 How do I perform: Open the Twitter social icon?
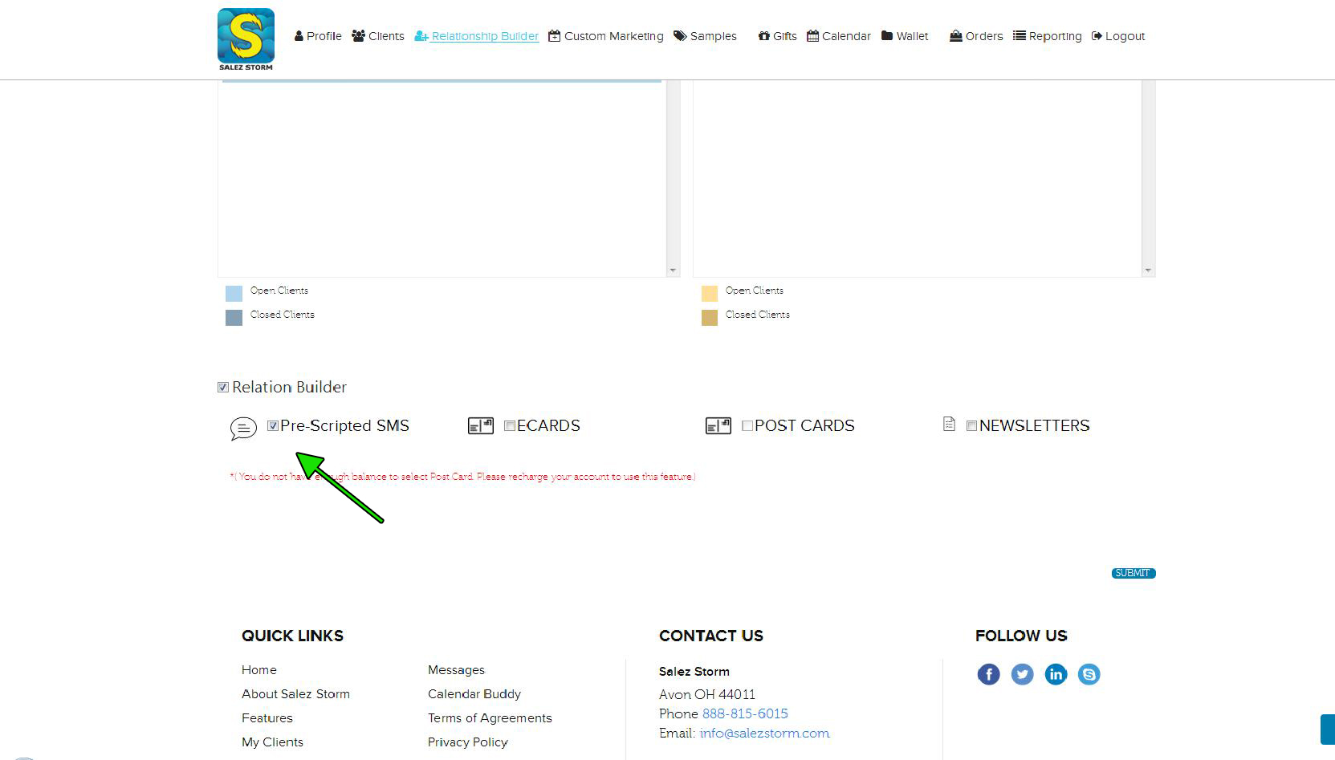coord(1022,674)
